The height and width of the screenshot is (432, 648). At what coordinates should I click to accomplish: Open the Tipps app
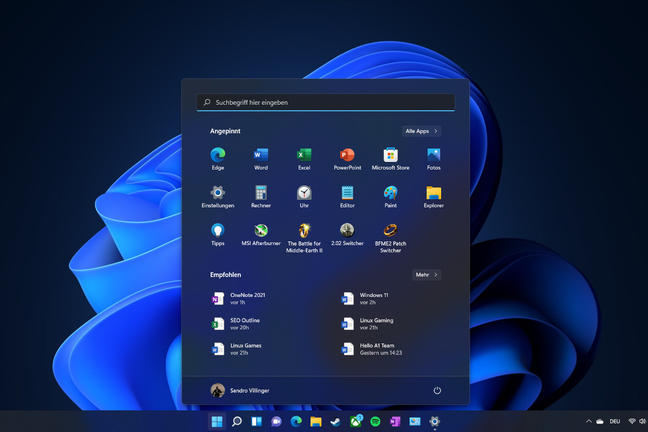[218, 234]
